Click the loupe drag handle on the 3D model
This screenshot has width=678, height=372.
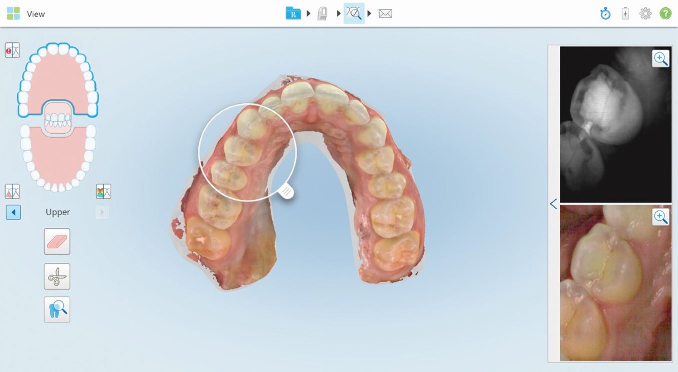(x=286, y=192)
